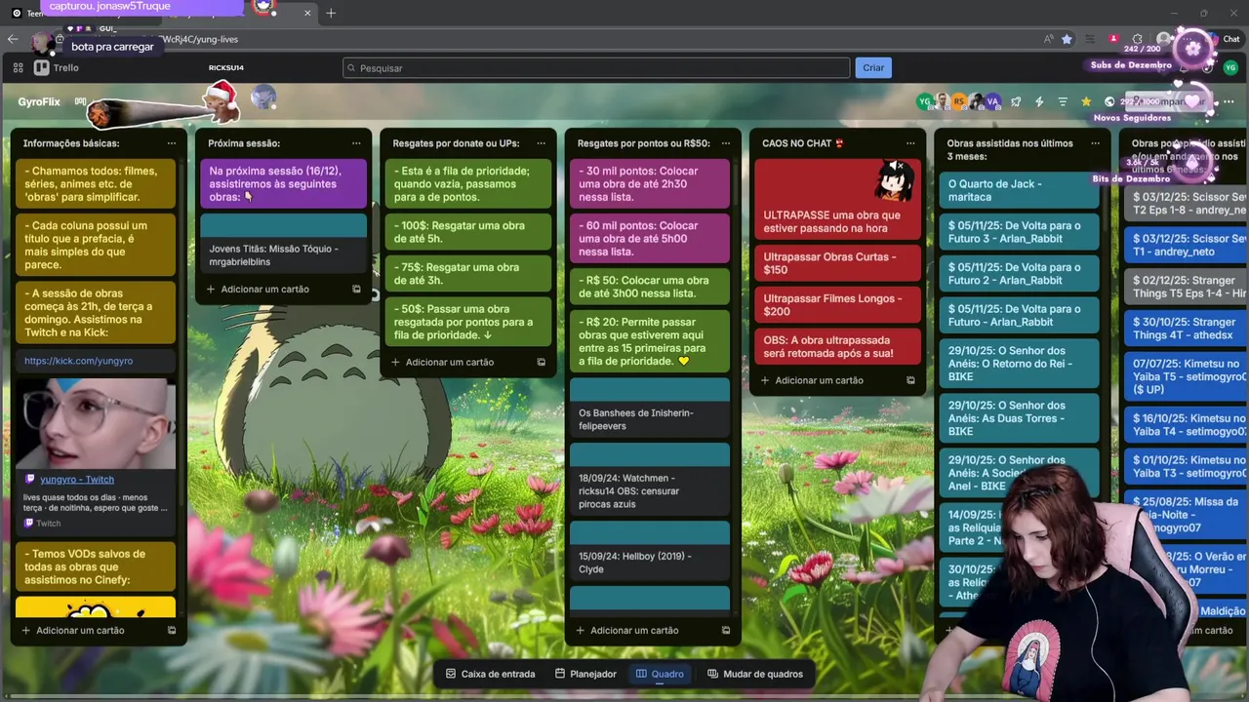Click template icon in Próxima sessão list footer

pos(356,289)
